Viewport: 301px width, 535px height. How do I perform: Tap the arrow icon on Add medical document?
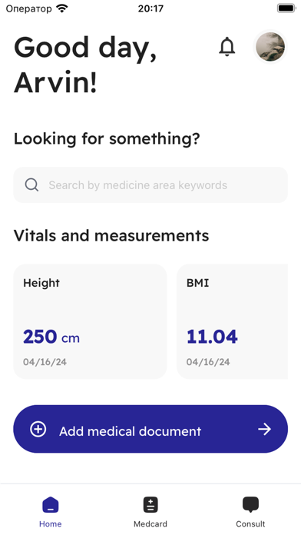(x=264, y=429)
